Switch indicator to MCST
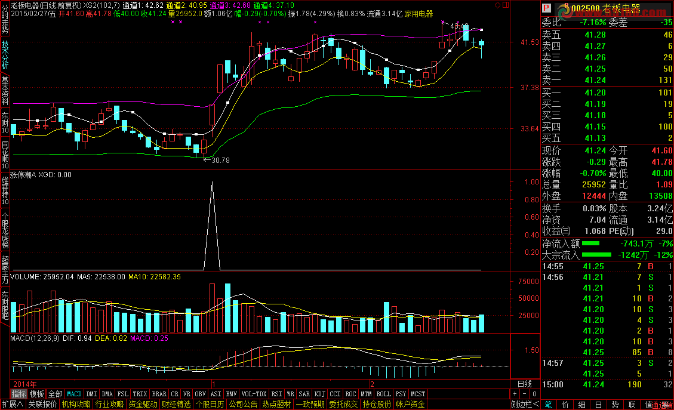674x410 pixels. [418, 394]
